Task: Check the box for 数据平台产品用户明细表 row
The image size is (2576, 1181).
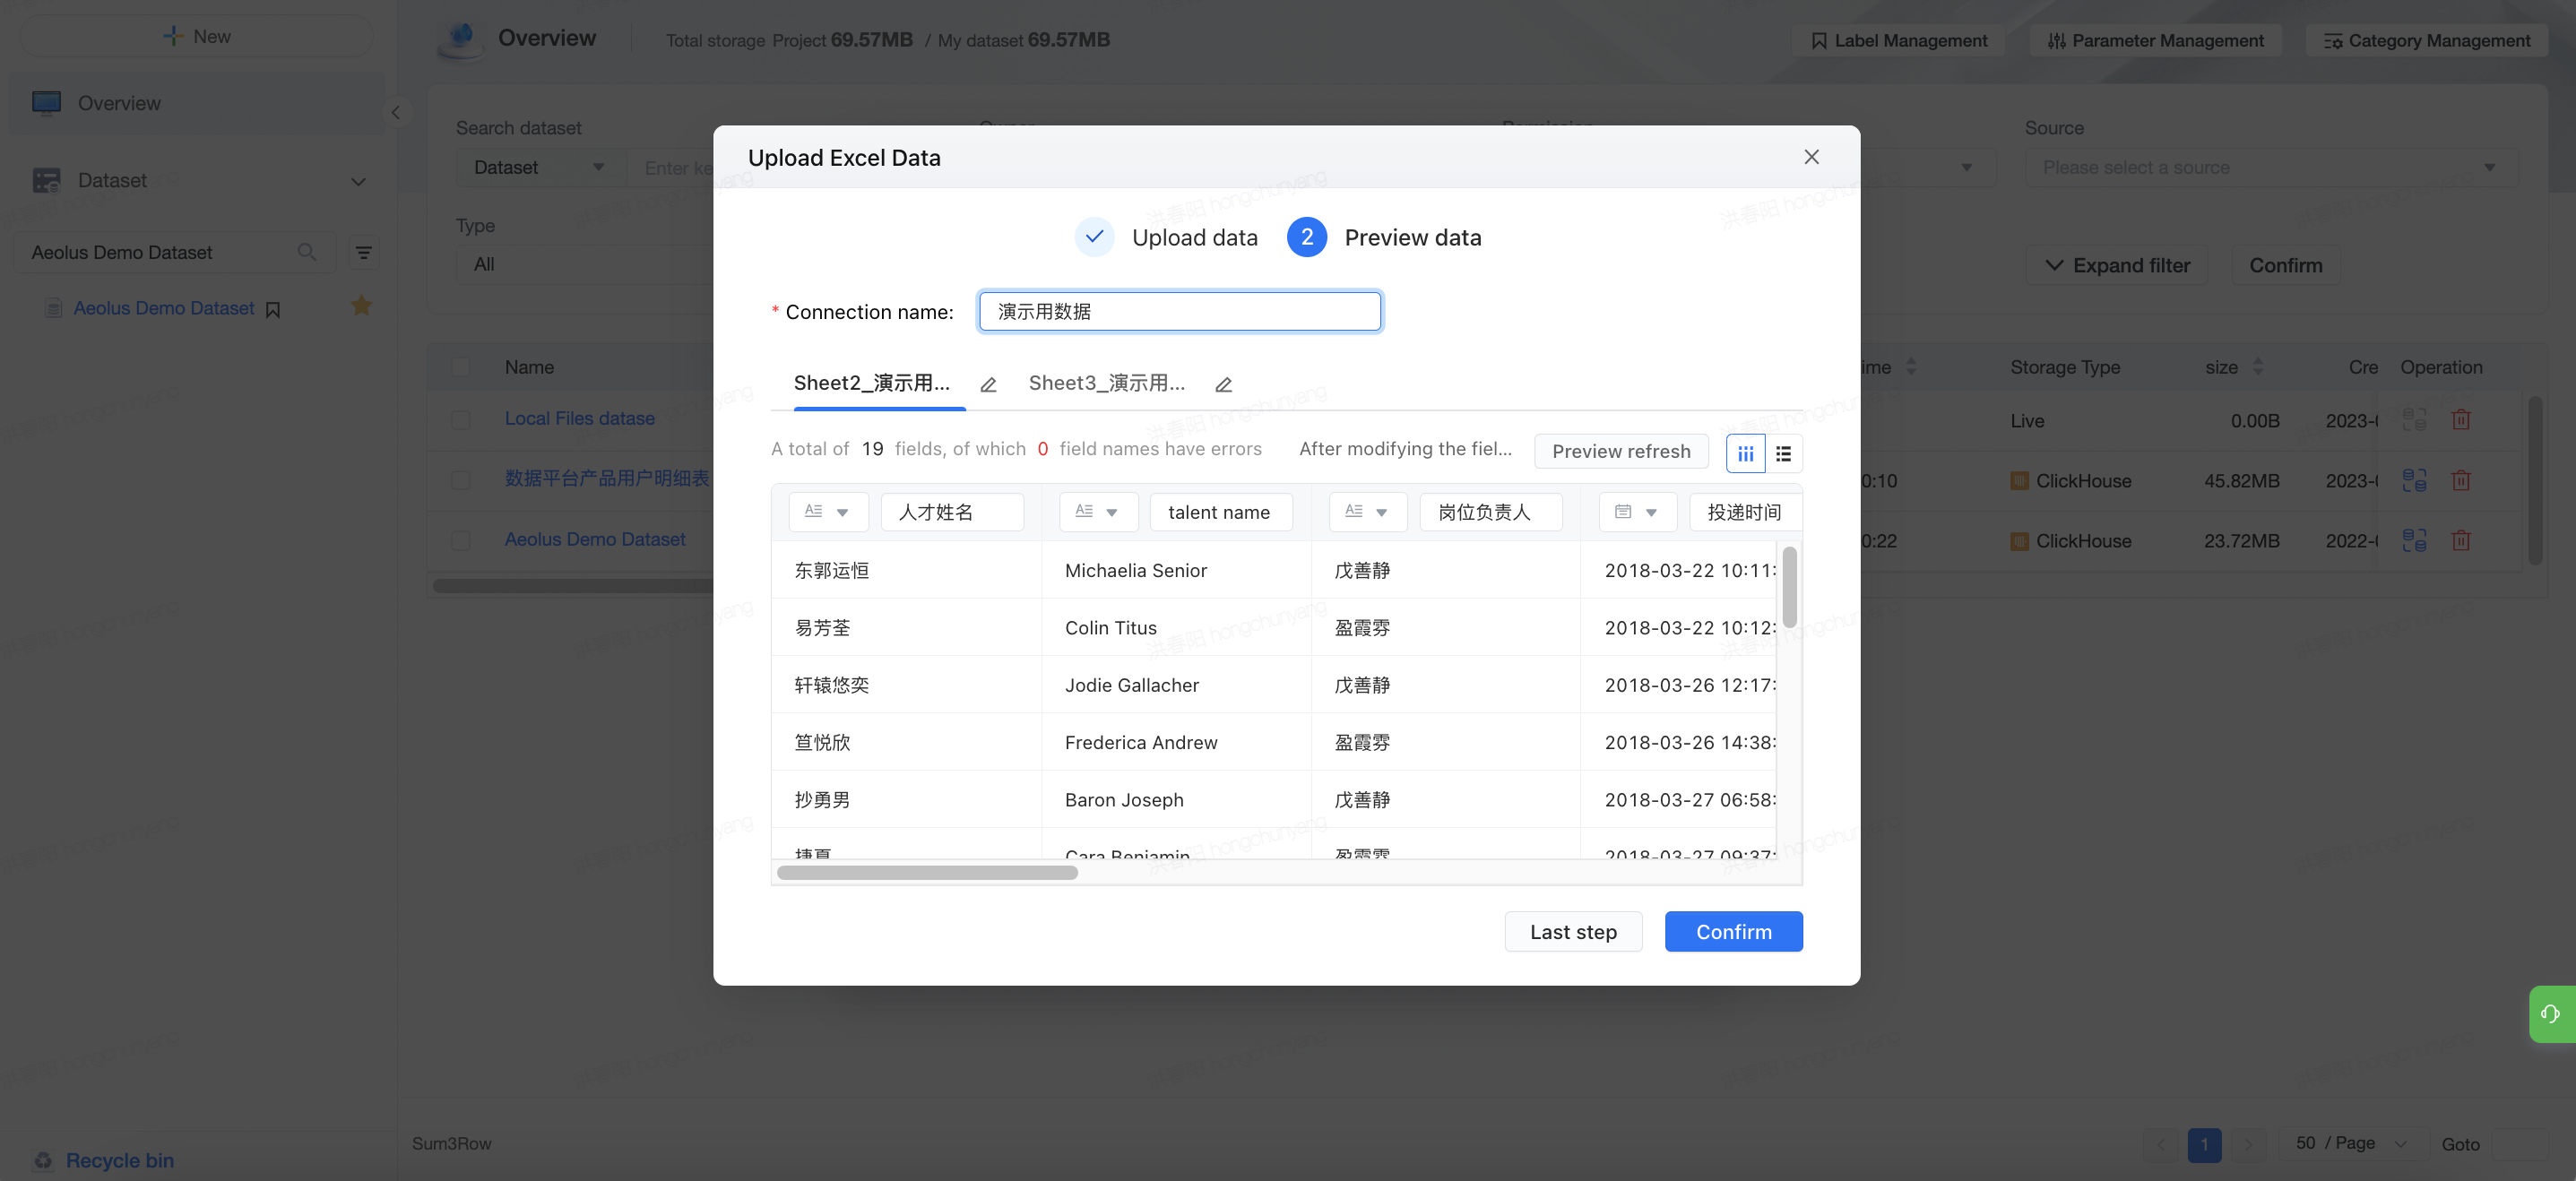Action: [x=461, y=480]
